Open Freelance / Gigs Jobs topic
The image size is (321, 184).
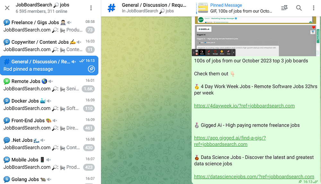click(x=49, y=26)
